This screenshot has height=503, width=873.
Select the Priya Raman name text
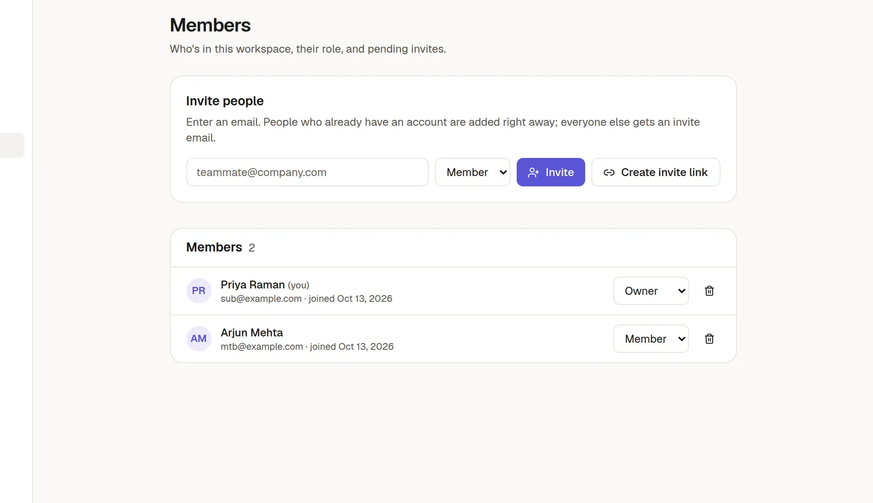253,284
